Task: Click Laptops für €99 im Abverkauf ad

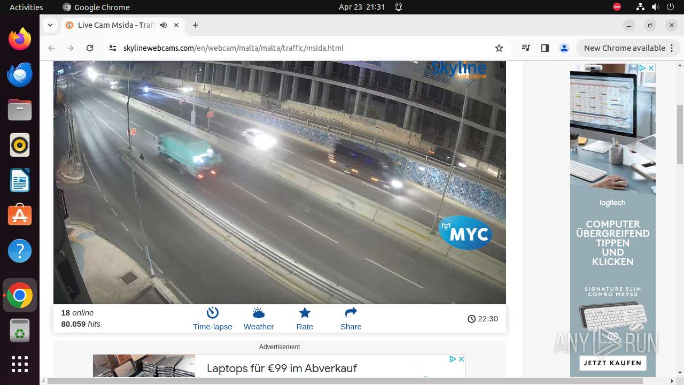Action: pos(282,368)
